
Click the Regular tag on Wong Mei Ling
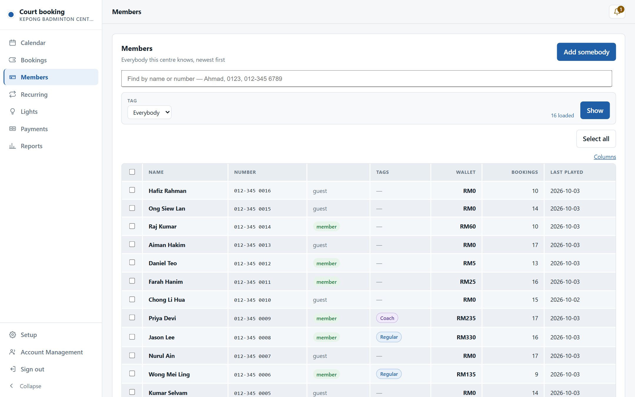point(389,374)
